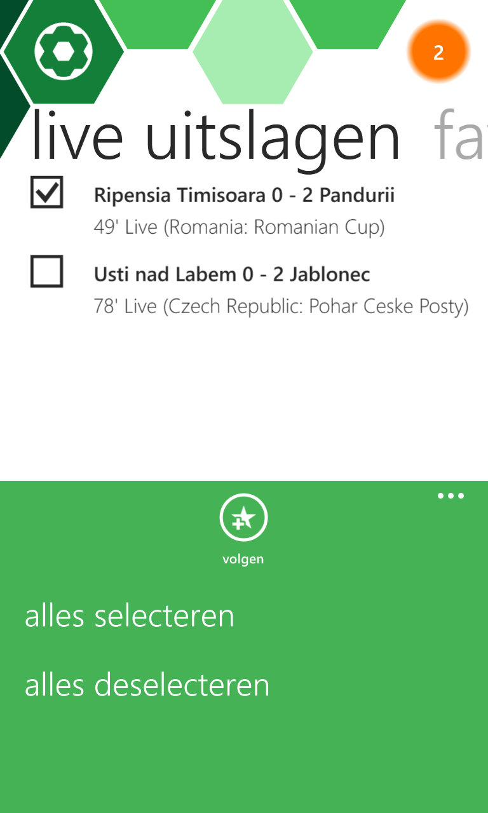The width and height of the screenshot is (488, 813).
Task: Choose alles deselecteren from the menu
Action: tap(147, 685)
